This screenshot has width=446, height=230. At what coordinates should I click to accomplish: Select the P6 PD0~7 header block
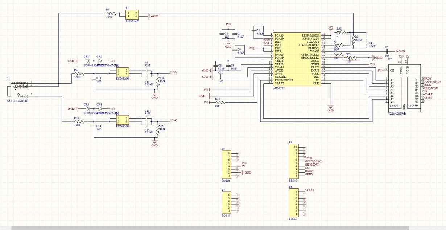(293, 203)
